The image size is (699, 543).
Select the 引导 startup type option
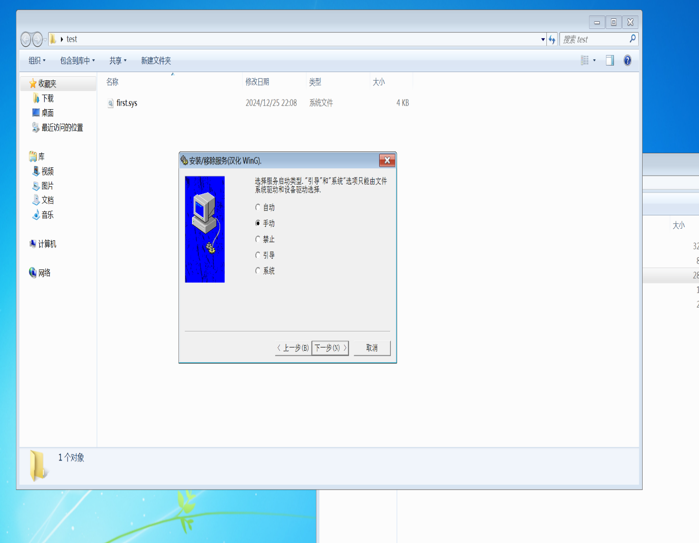tap(257, 254)
